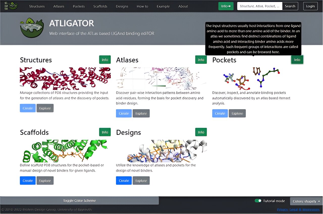Click the Structures protein image thumbnail
Screen dimensions: 323x214
pyautogui.click(x=65, y=78)
